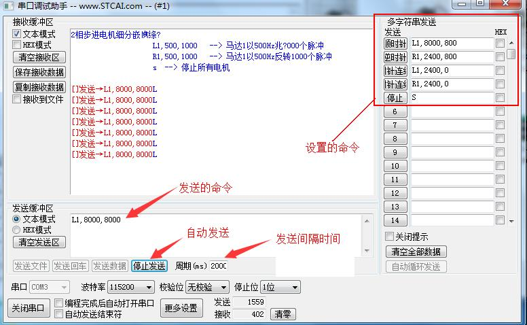The width and height of the screenshot is (527, 325).
Task: Click multi-string send button 9
Action: [395, 152]
